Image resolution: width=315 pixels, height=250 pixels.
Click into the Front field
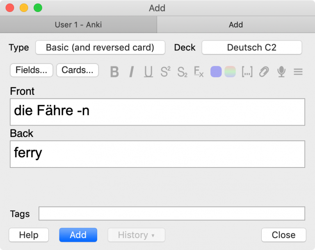[x=157, y=112]
